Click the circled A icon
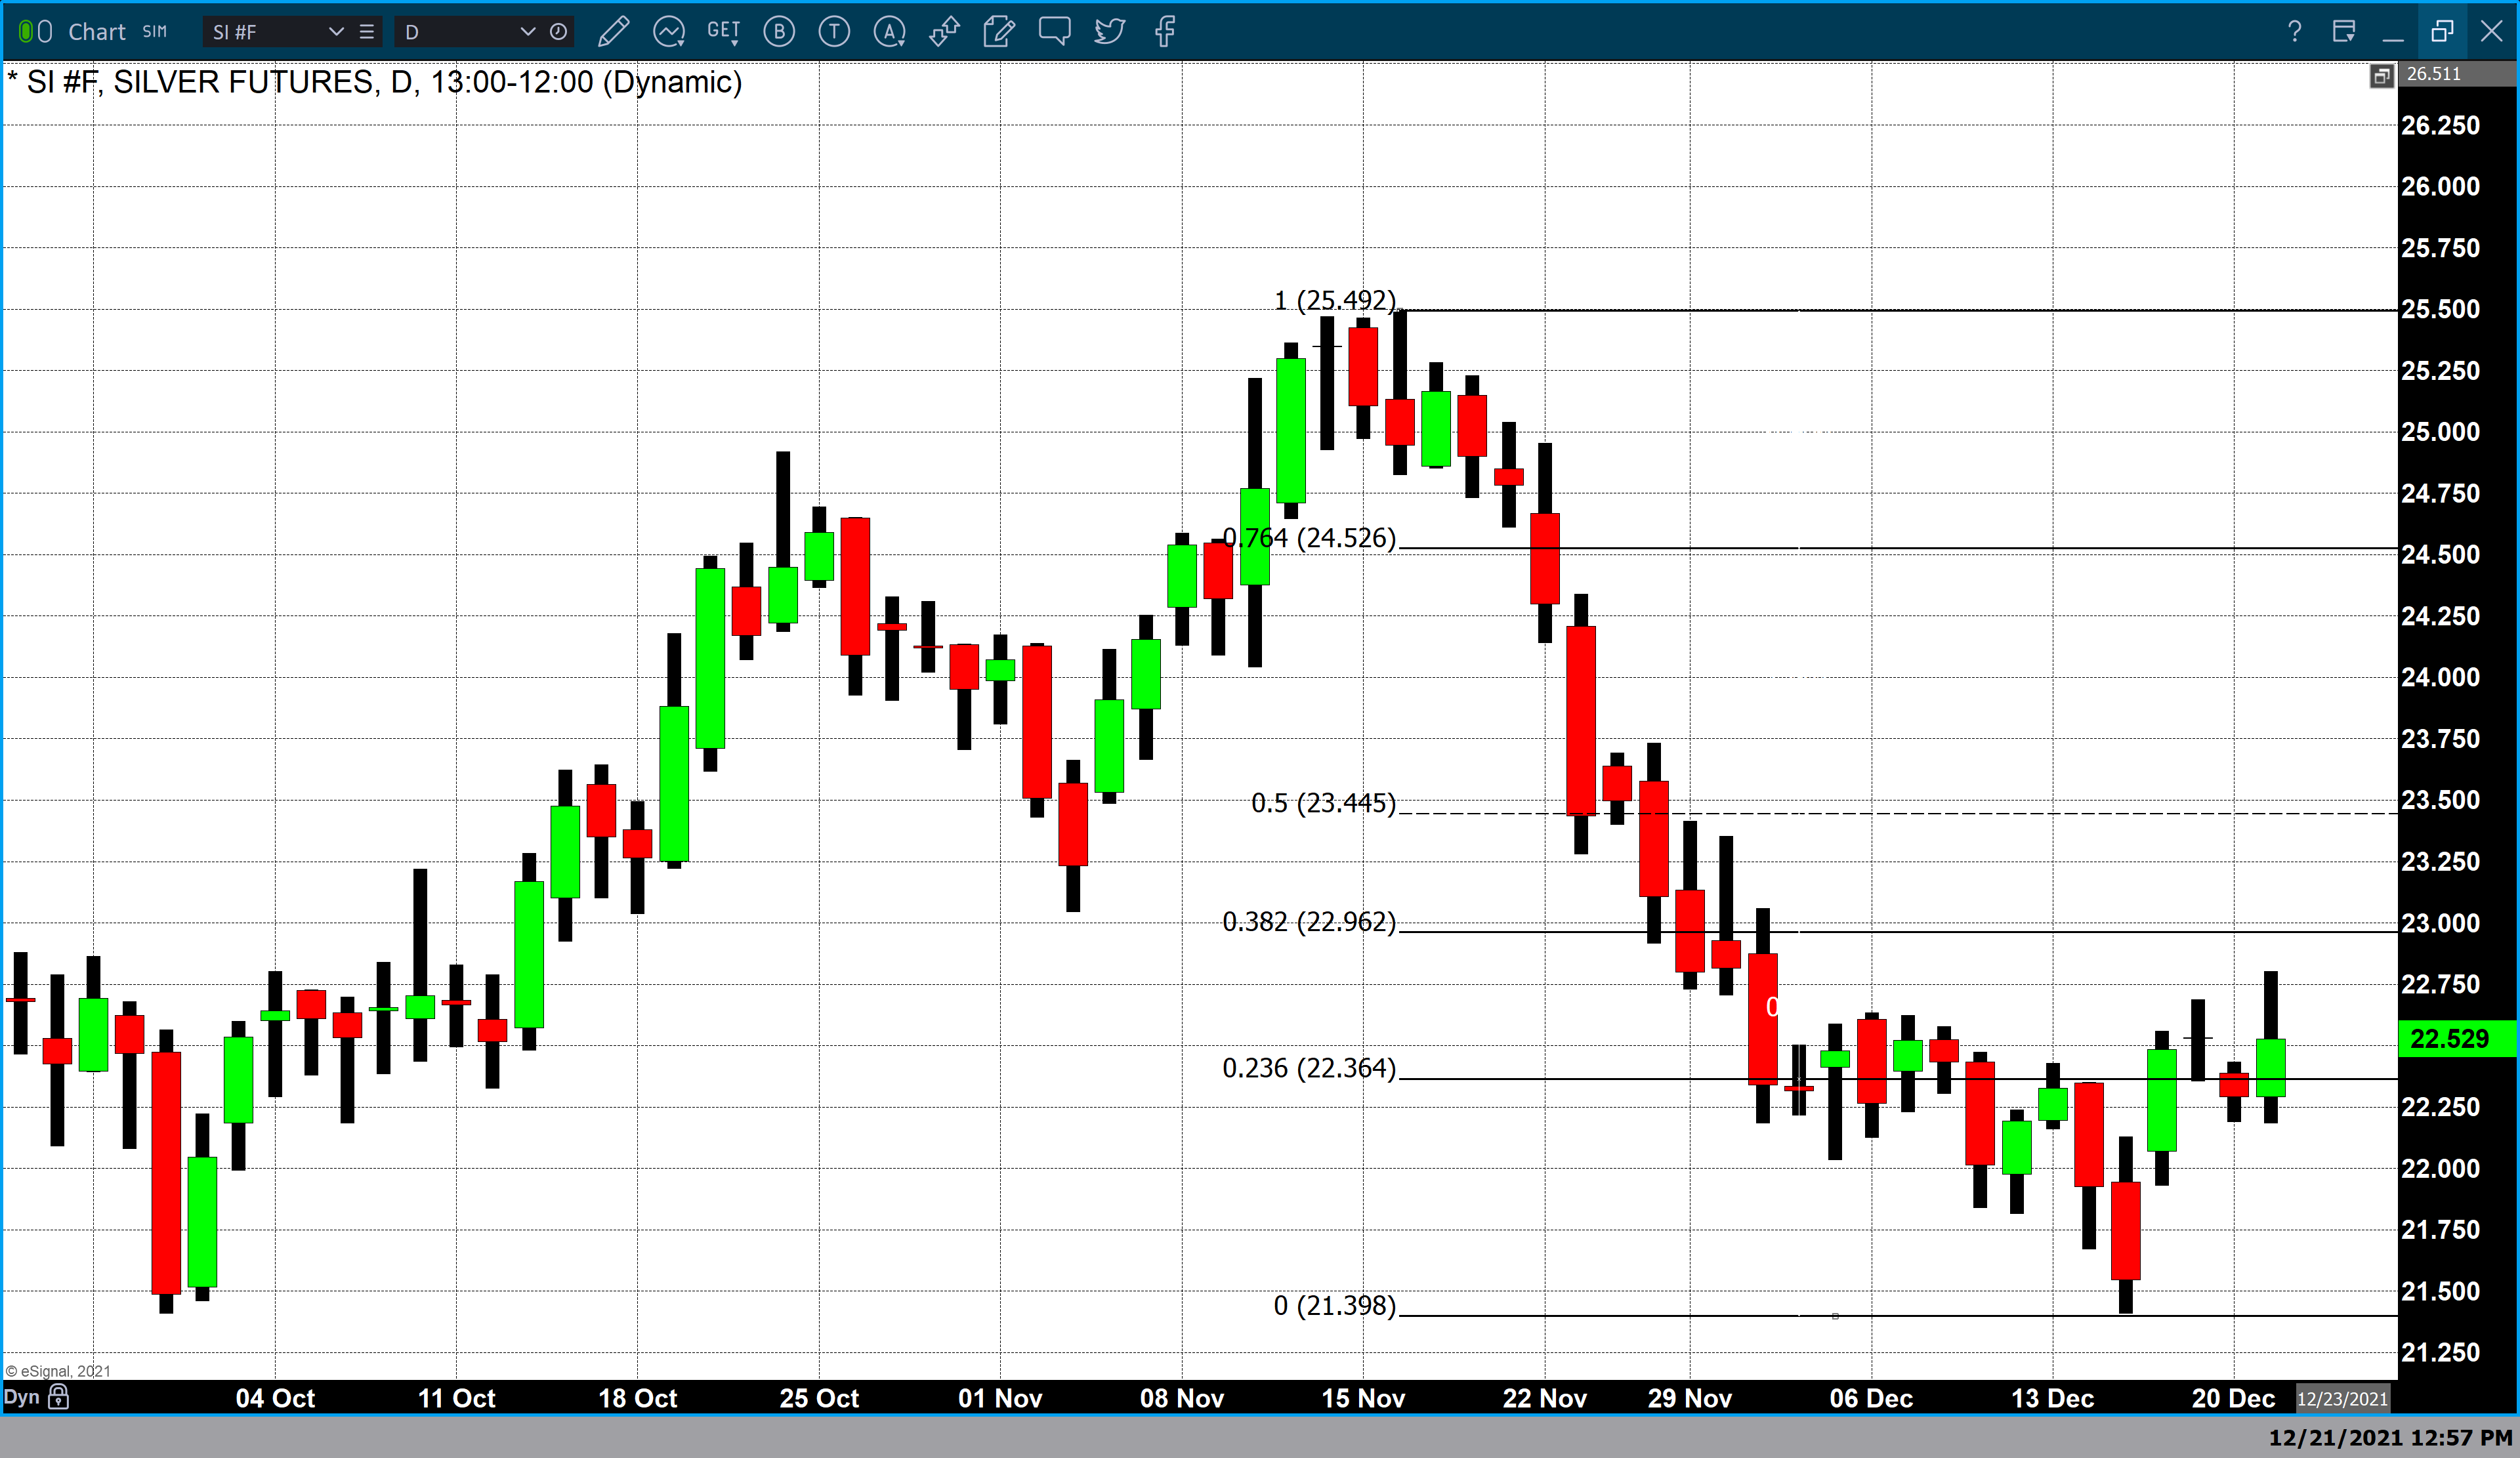2520x1458 pixels. click(x=889, y=32)
